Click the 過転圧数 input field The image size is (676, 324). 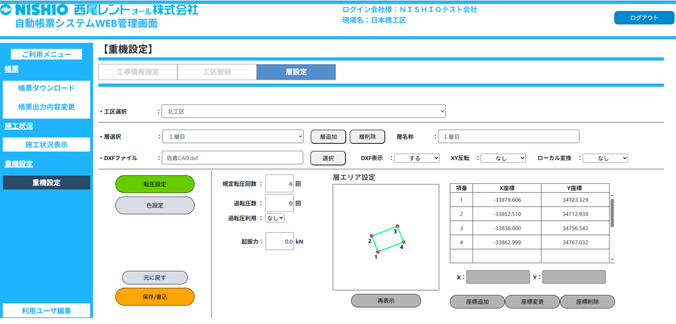pos(279,203)
